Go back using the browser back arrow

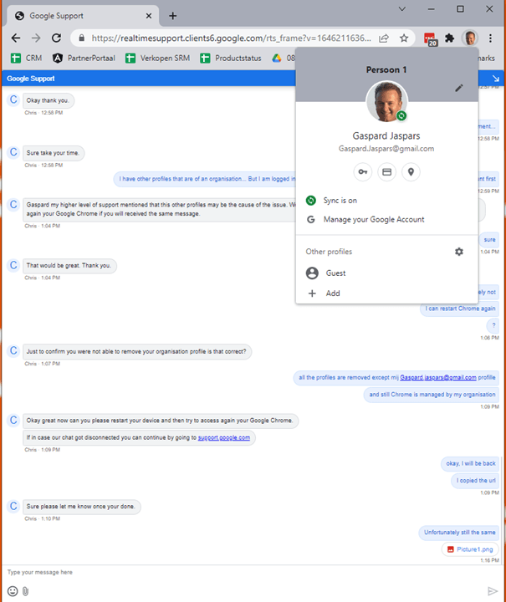point(16,38)
